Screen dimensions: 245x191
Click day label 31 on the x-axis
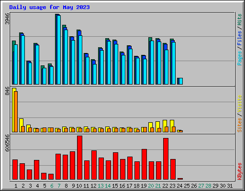point(230,186)
